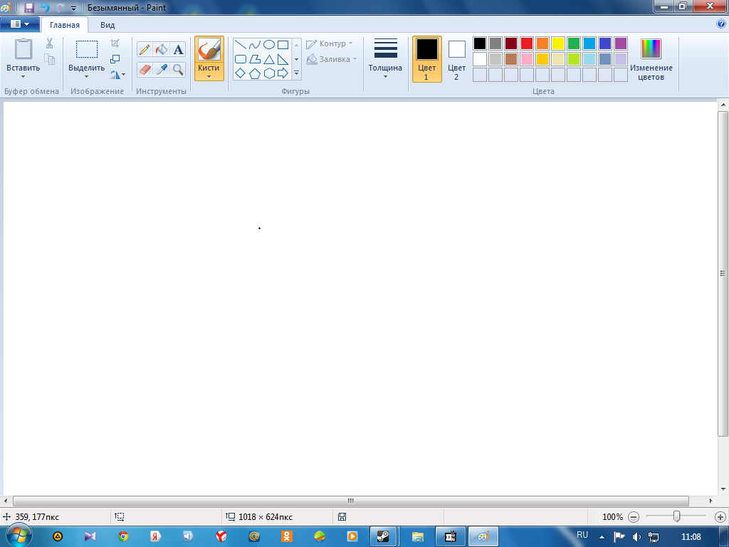Choose the Triangle shape

[268, 59]
